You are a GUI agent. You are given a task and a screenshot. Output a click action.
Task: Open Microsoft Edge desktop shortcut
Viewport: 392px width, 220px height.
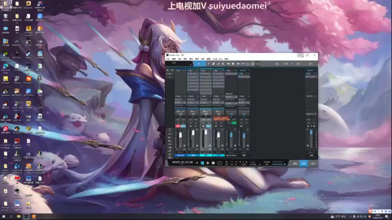click(x=5, y=68)
